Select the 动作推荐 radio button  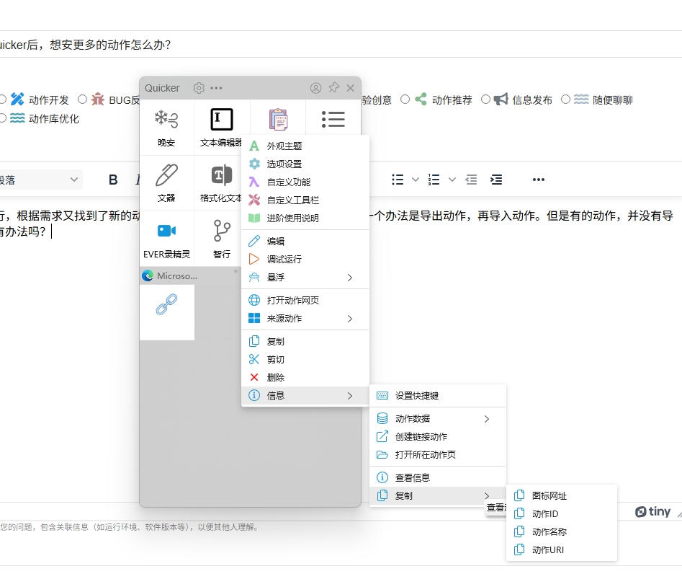click(405, 100)
